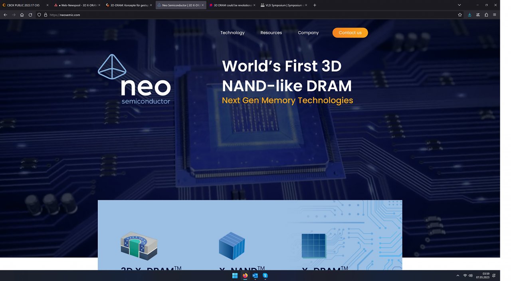Close the Neo Semiconductor tab
The height and width of the screenshot is (281, 511).
pos(202,5)
